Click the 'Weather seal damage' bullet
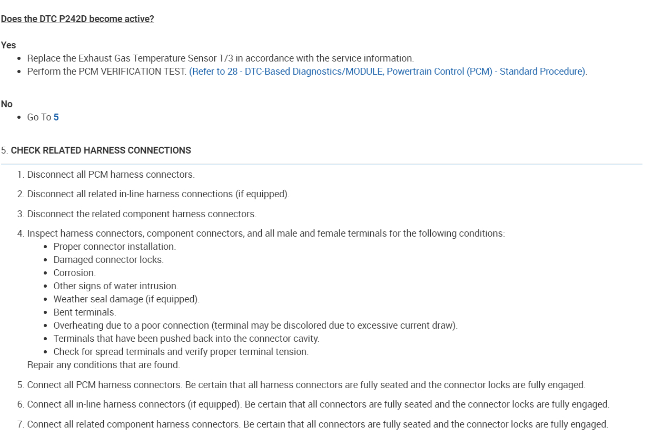The image size is (663, 437). (x=126, y=299)
